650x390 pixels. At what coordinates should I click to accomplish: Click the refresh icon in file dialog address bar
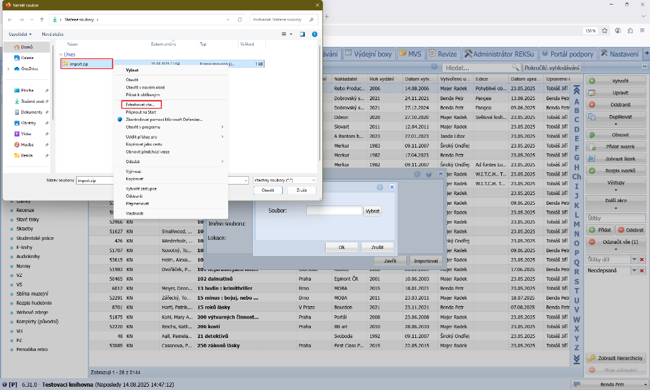(x=240, y=20)
